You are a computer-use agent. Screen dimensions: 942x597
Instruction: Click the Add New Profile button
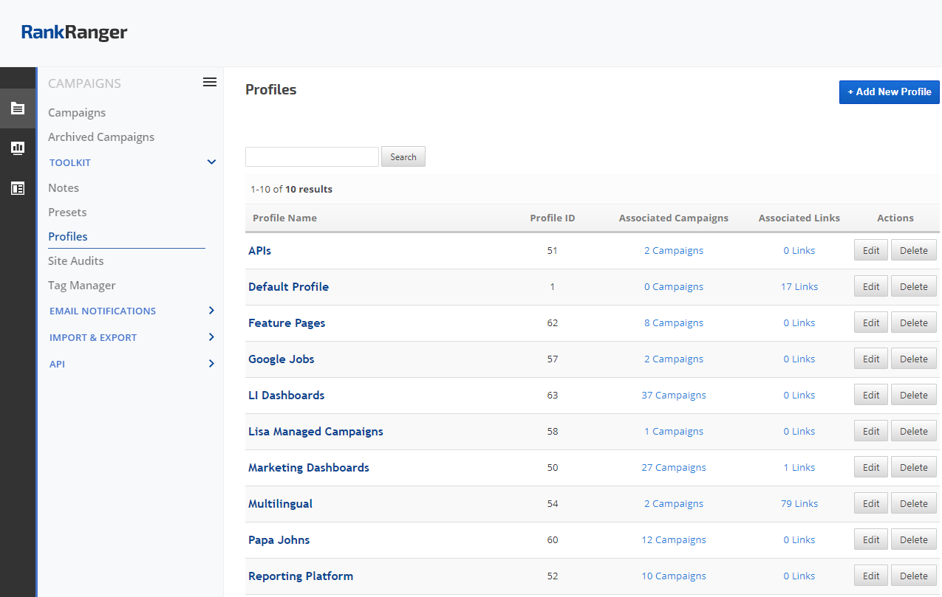tap(889, 92)
